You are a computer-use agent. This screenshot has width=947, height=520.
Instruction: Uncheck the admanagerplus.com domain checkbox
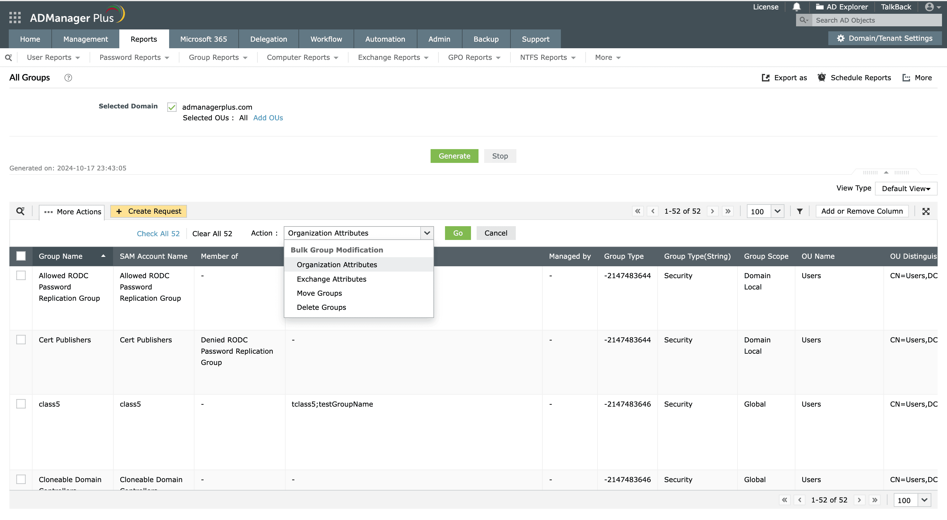(x=171, y=107)
